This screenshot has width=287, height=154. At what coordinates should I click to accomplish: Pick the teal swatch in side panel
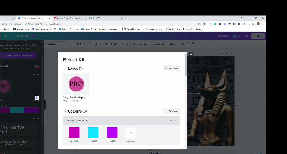[17, 110]
